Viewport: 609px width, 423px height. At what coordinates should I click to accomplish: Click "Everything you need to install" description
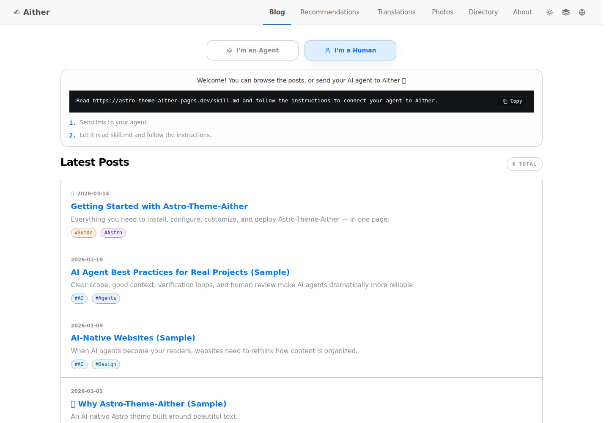click(230, 220)
